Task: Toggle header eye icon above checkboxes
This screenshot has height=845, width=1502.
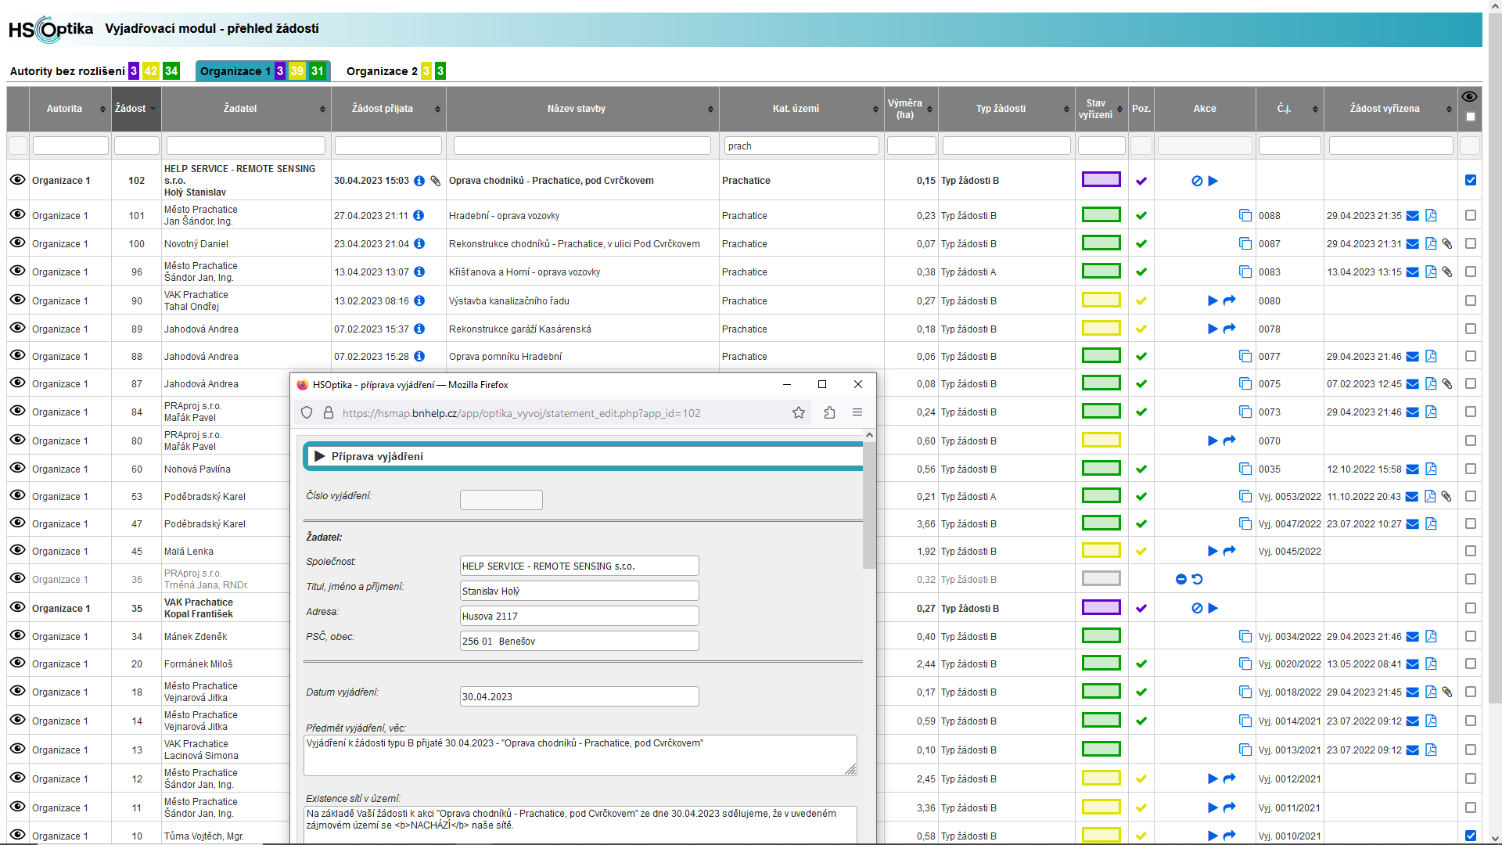Action: click(1470, 97)
